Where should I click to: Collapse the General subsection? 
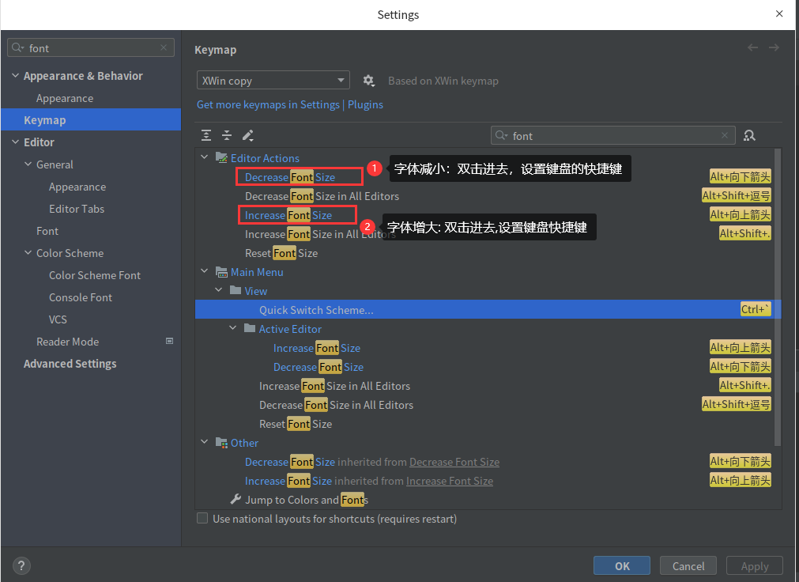tap(28, 164)
